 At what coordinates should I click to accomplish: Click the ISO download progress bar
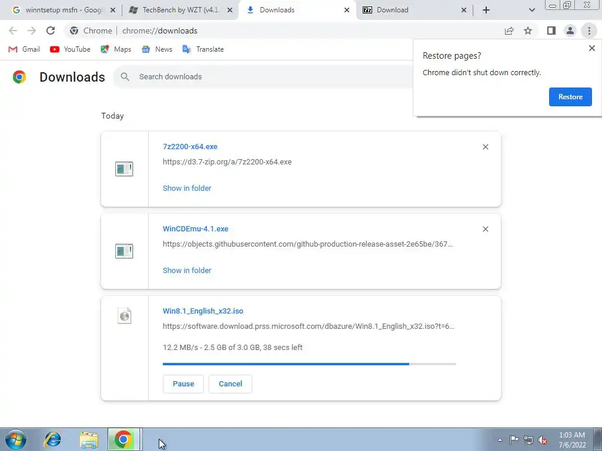pos(309,364)
